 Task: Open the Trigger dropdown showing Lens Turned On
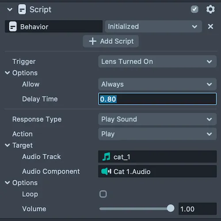157,61
